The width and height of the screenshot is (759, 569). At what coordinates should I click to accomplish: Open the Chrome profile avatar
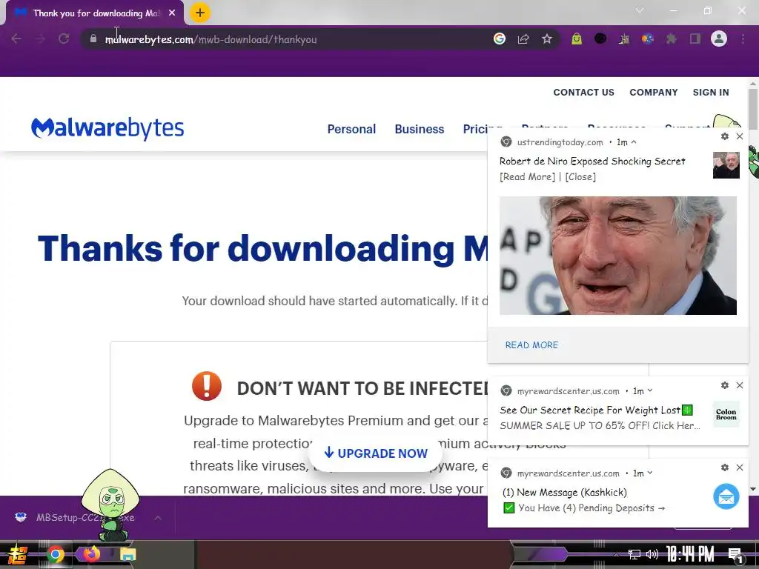[719, 39]
